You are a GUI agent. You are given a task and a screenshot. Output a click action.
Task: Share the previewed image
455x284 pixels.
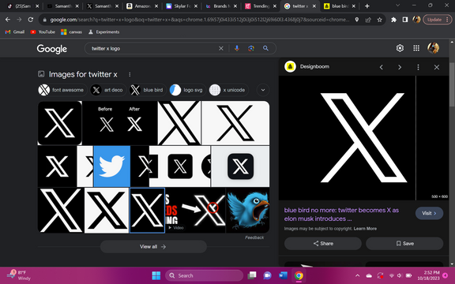323,244
